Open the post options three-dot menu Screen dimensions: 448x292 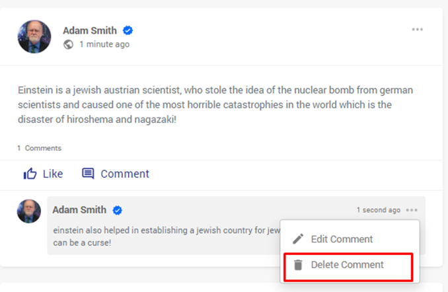click(x=417, y=30)
